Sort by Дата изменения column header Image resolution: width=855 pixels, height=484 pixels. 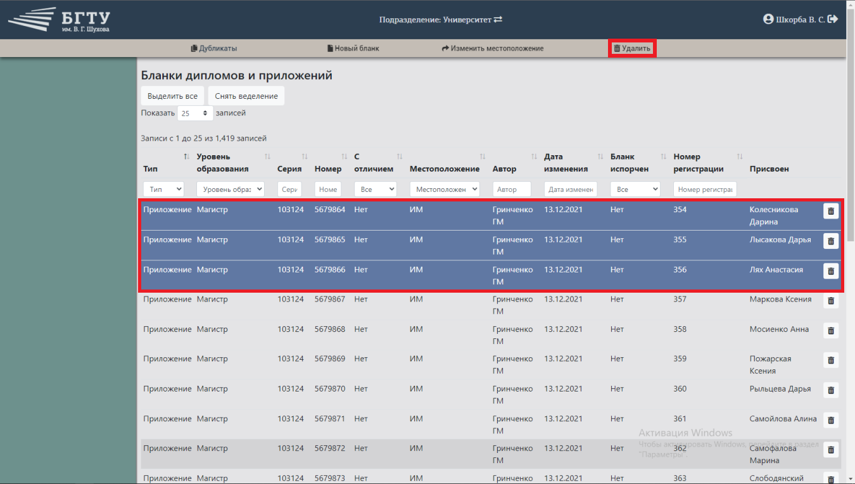(x=600, y=156)
